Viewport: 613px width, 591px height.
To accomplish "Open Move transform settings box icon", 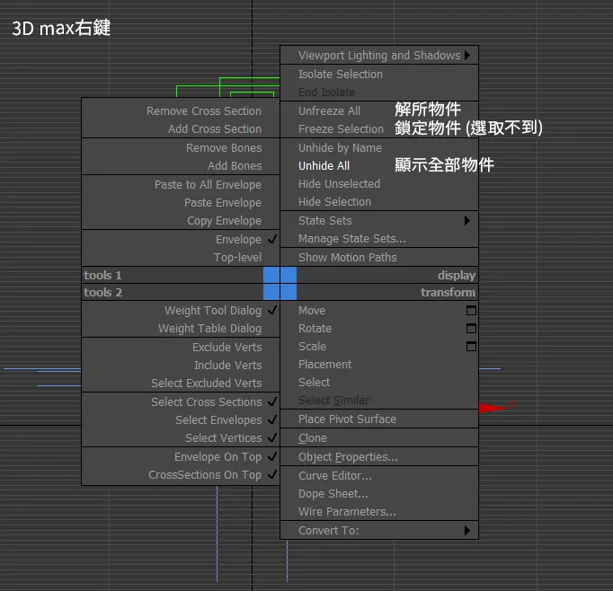I will coord(471,311).
